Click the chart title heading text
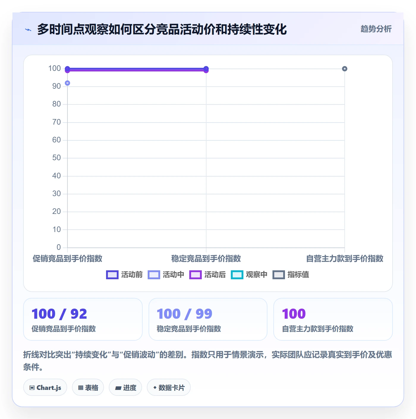Screen dimensions: 416x419 162,29
